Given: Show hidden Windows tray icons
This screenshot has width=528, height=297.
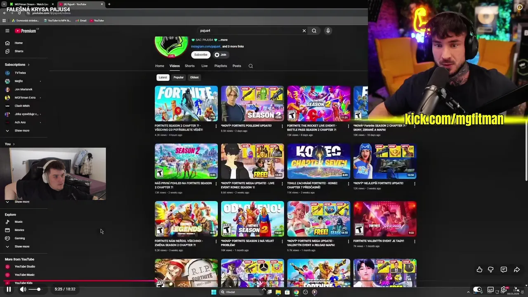Looking at the screenshot, I should click(468, 292).
